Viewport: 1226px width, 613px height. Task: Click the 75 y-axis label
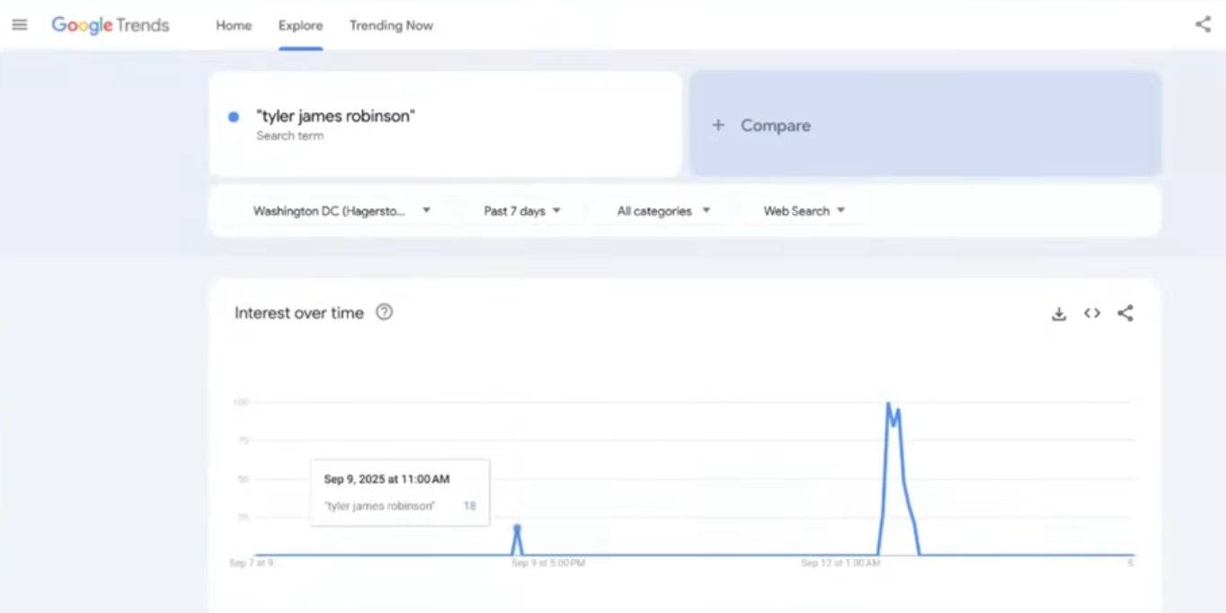coord(244,440)
